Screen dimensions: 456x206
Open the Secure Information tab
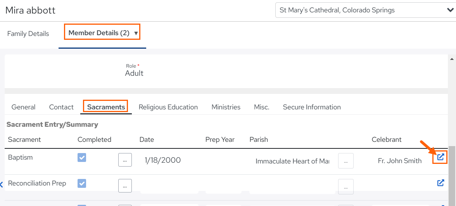[312, 107]
